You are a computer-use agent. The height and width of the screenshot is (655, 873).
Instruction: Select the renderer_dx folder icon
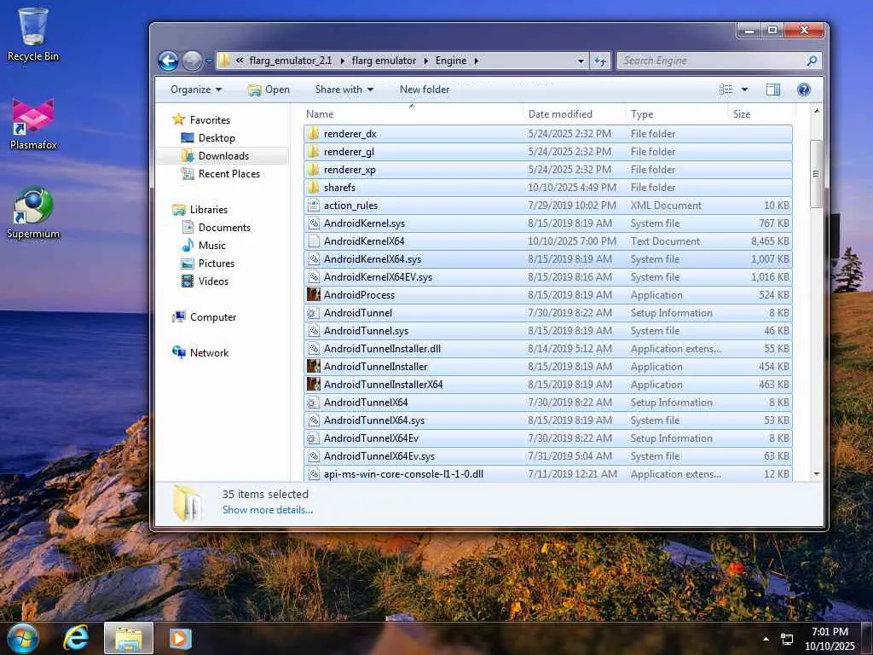(x=314, y=134)
